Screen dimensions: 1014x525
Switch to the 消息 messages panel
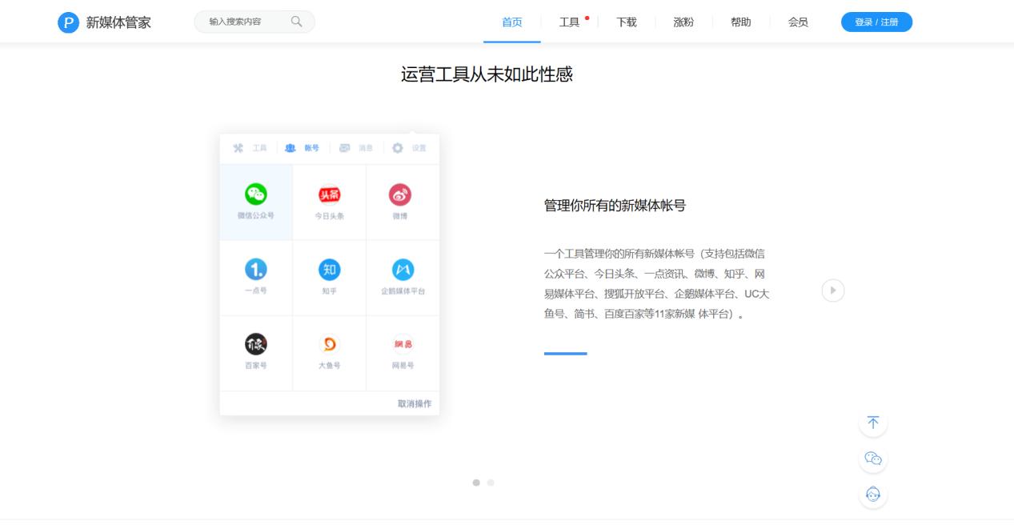coord(355,148)
